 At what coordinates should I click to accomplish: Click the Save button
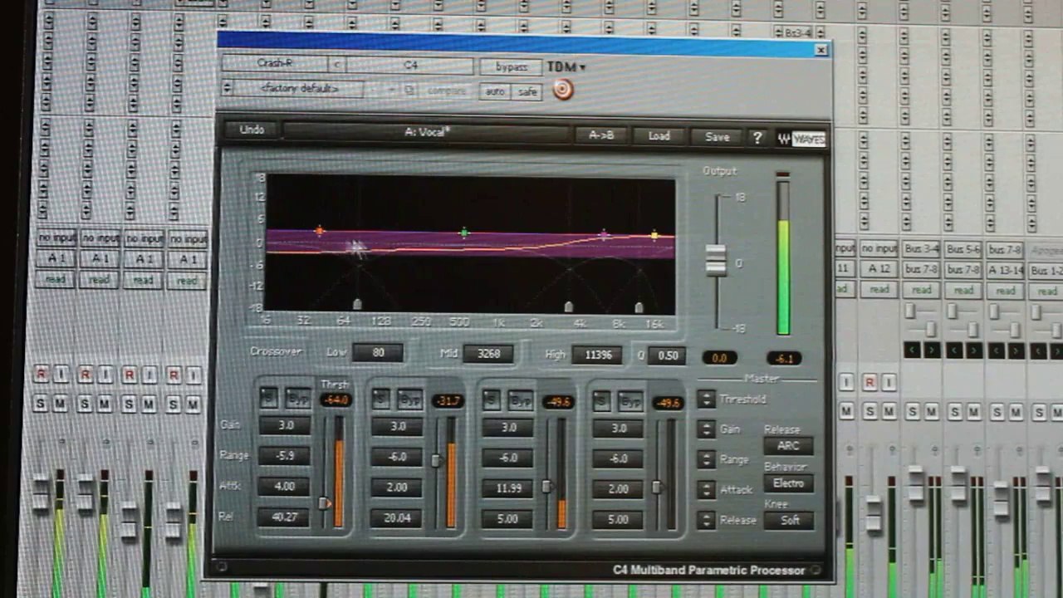tap(717, 137)
